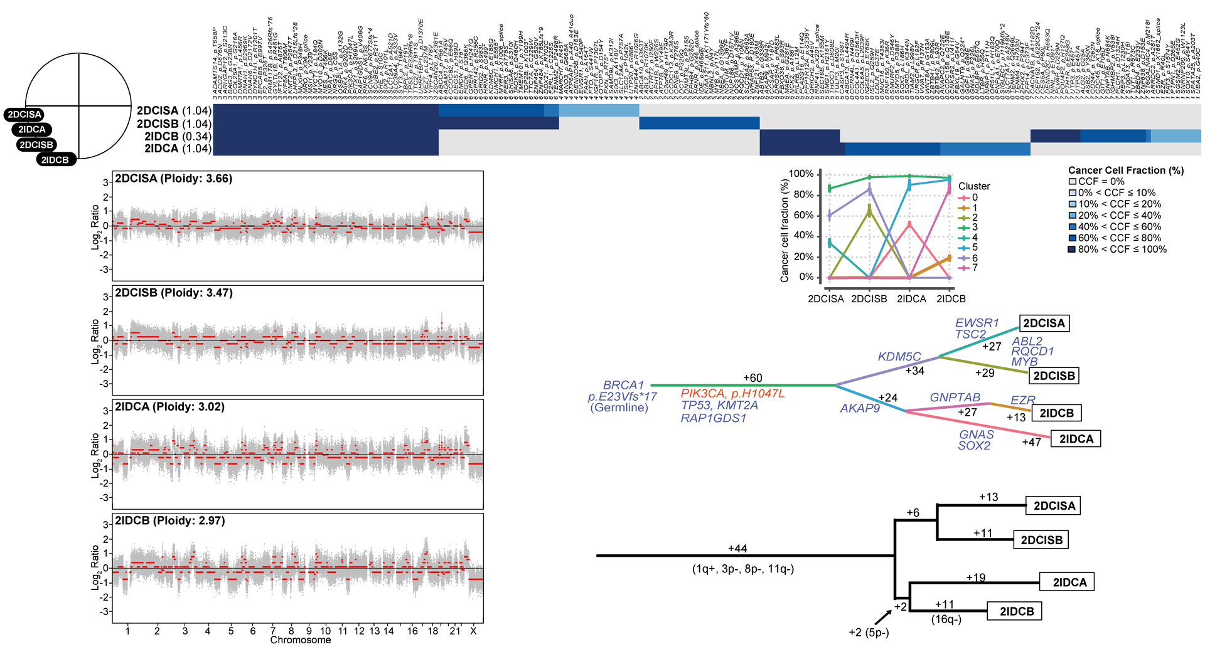Click the '+34' branch label
Image resolution: width=1205 pixels, height=647 pixels.
click(x=915, y=371)
